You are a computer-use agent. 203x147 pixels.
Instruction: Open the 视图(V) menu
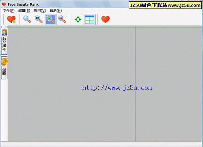tap(40, 11)
